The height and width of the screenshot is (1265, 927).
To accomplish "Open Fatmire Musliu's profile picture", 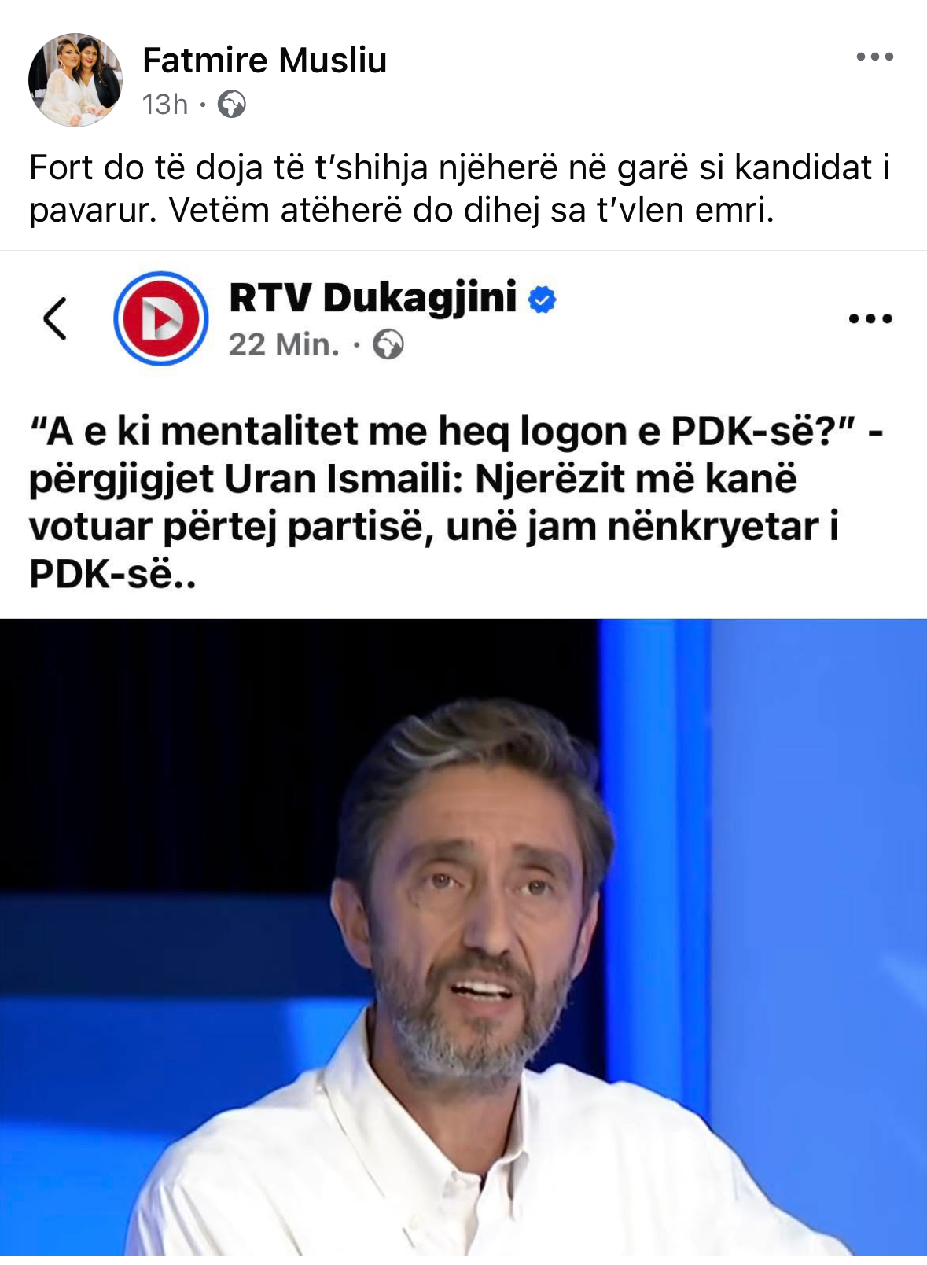I will pyautogui.click(x=75, y=80).
